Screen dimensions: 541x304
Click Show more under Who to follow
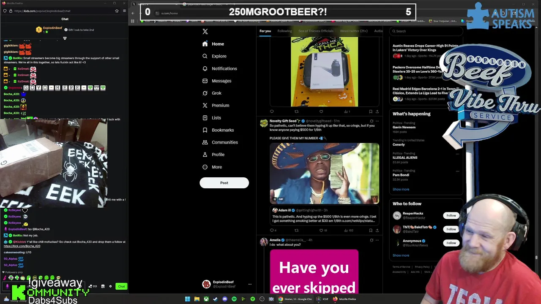(401, 255)
